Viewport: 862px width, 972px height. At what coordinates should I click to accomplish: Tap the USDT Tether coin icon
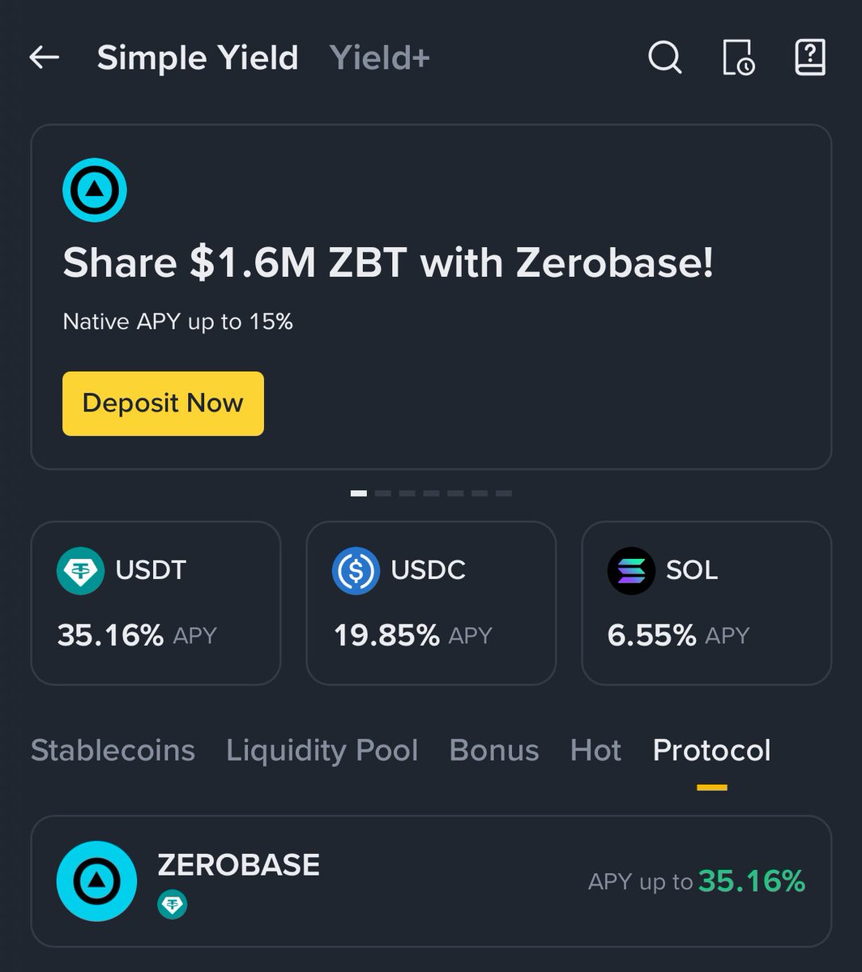pos(80,570)
